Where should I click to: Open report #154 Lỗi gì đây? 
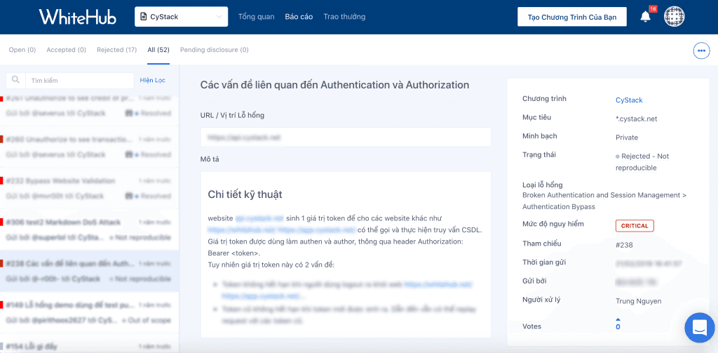pos(89,343)
